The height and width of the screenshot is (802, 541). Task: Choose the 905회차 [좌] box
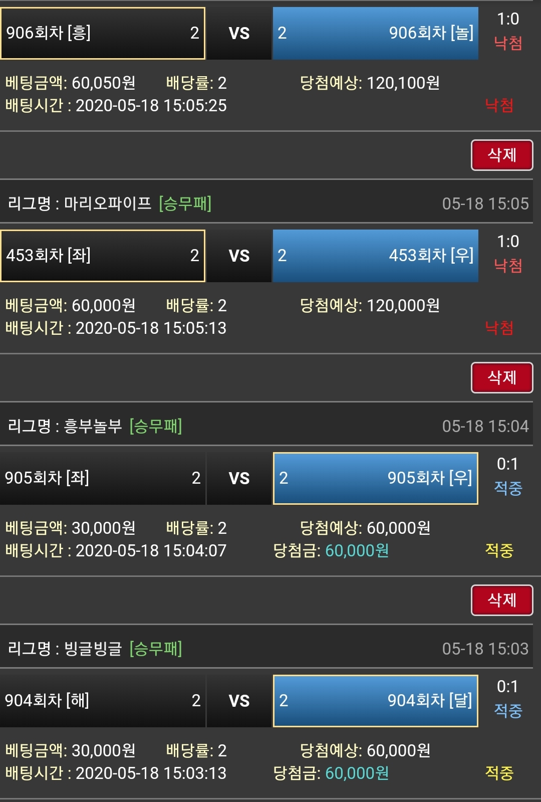[x=103, y=478]
